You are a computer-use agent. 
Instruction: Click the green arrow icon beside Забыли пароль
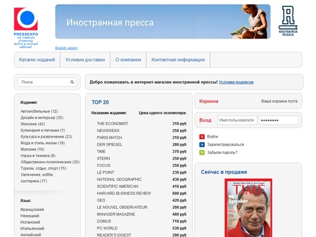click(202, 152)
